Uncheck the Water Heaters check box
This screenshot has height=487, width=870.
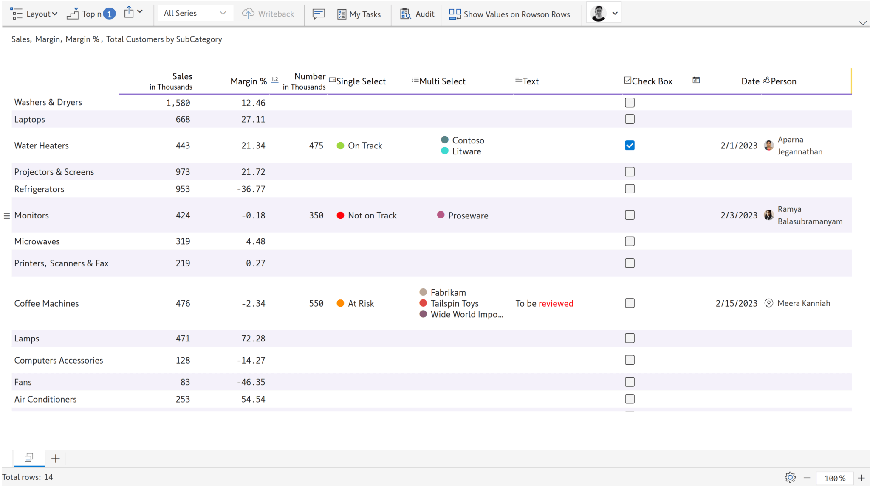[630, 146]
